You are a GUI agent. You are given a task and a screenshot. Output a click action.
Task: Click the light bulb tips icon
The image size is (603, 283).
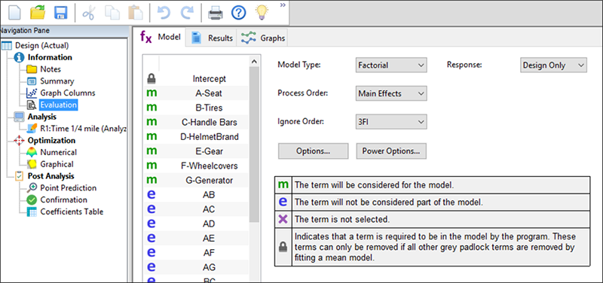[262, 13]
